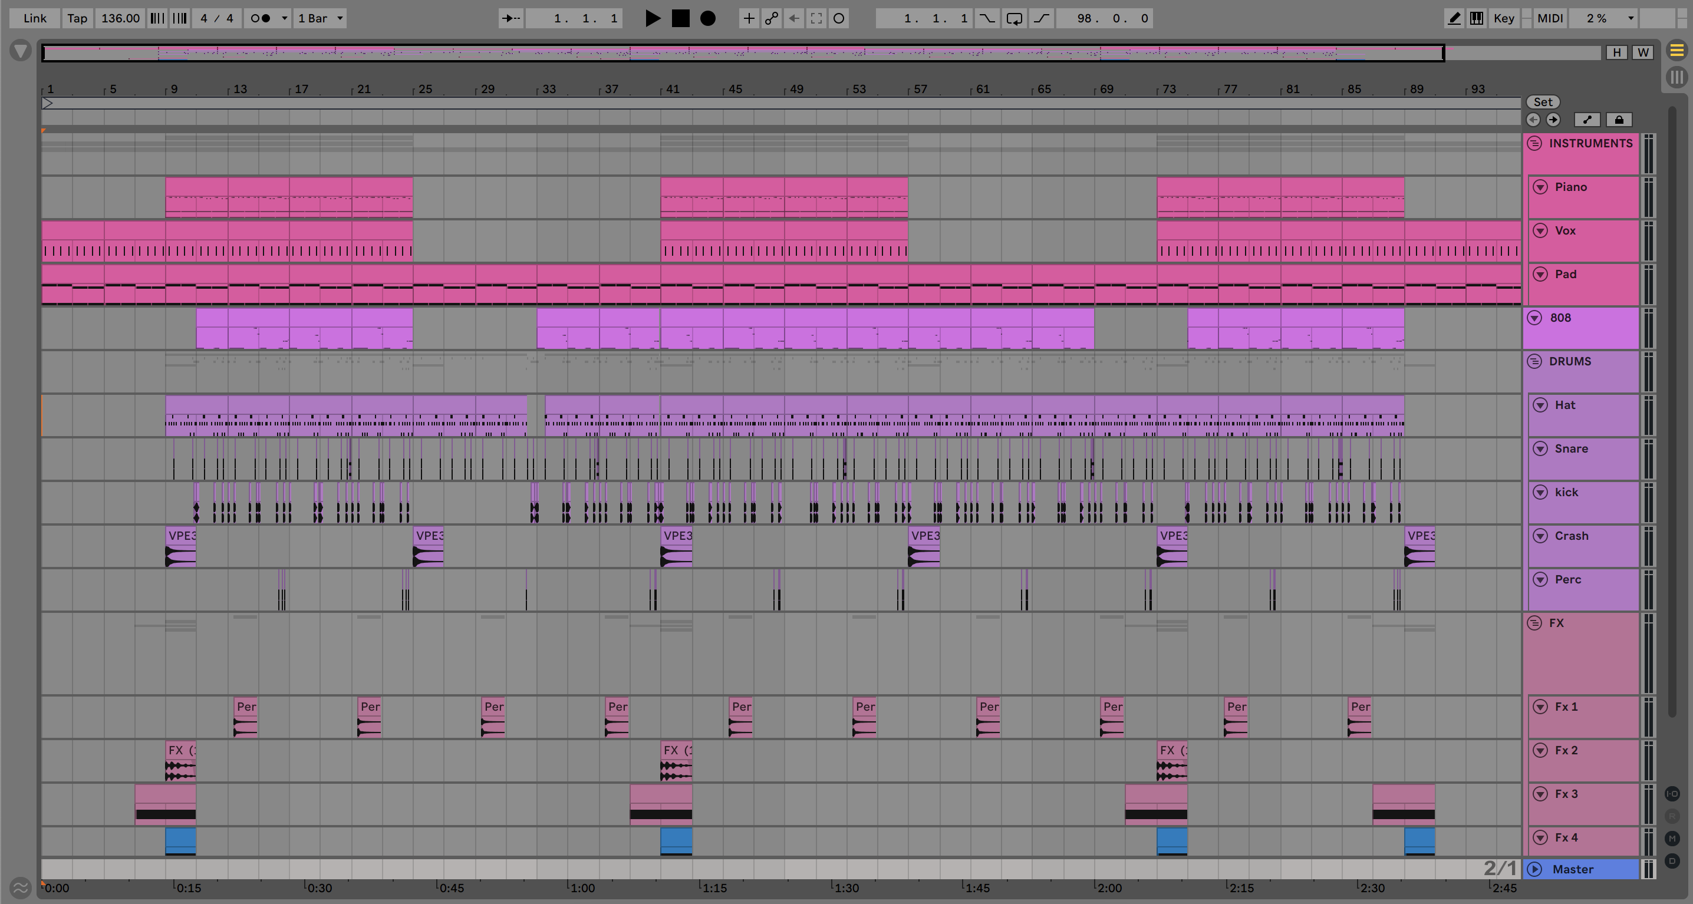The height and width of the screenshot is (904, 1693).
Task: Show the browser using triangle toggle
Action: pyautogui.click(x=21, y=51)
